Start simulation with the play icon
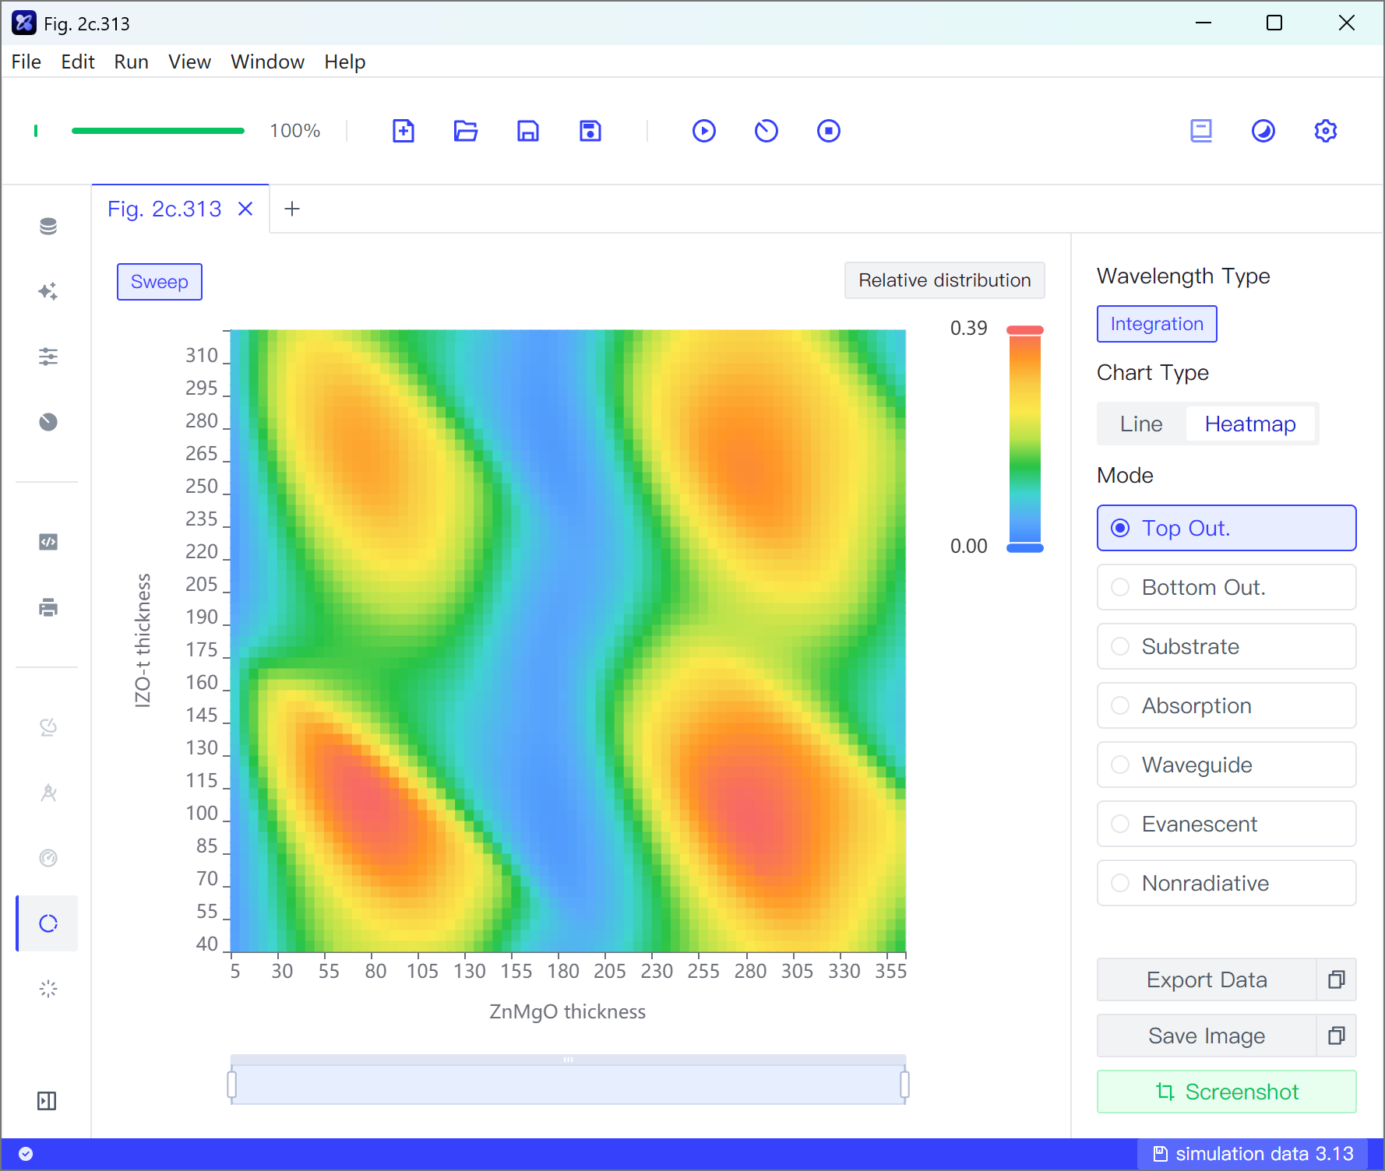Image resolution: width=1385 pixels, height=1171 pixels. click(704, 131)
